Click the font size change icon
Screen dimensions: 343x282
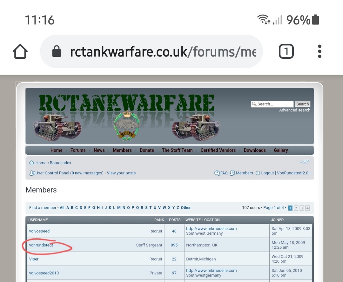coord(305,162)
